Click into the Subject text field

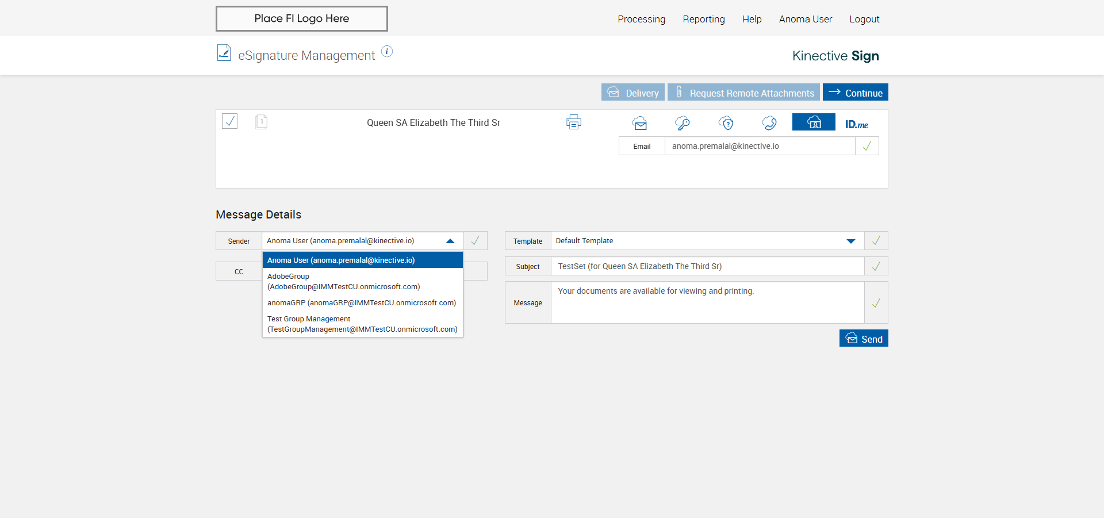pyautogui.click(x=707, y=266)
